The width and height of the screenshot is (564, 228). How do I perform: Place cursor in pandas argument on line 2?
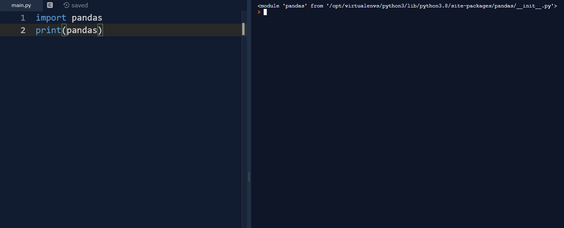pos(82,30)
